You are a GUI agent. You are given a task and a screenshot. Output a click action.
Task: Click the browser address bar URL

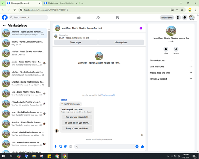[46, 10]
